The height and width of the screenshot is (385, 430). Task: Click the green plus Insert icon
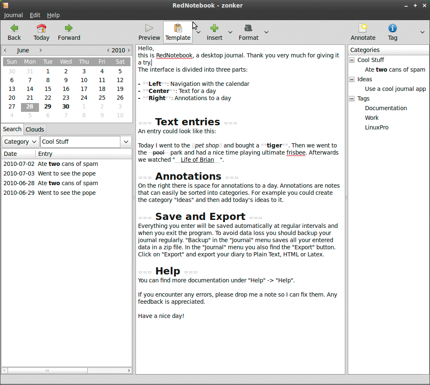[214, 28]
